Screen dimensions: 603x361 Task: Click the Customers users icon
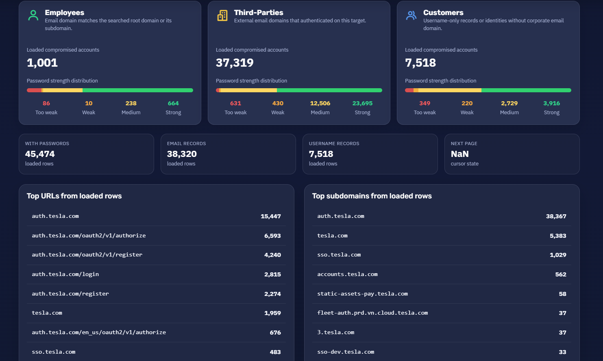point(411,15)
